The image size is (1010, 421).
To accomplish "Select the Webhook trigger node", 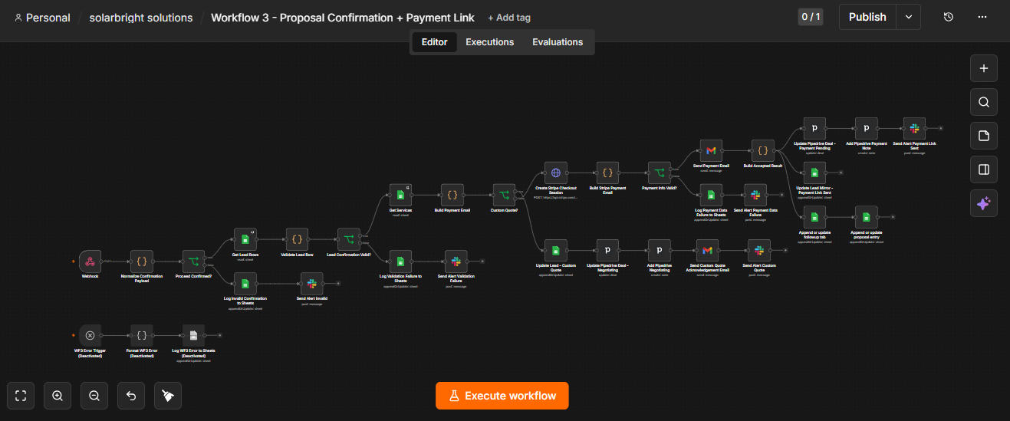I will click(90, 261).
